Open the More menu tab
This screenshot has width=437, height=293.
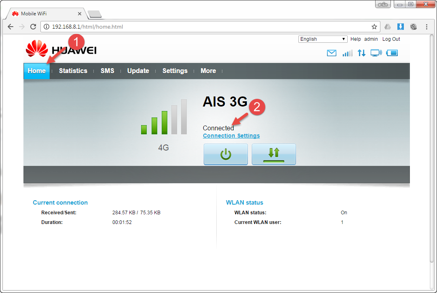click(x=208, y=71)
